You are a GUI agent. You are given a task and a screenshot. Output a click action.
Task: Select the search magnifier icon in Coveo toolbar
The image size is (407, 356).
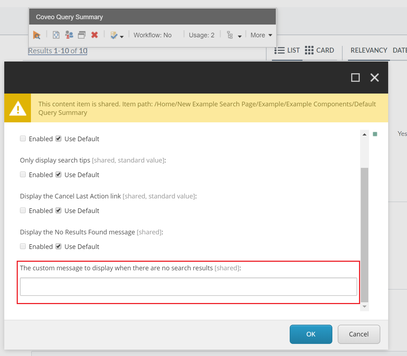(x=37, y=35)
